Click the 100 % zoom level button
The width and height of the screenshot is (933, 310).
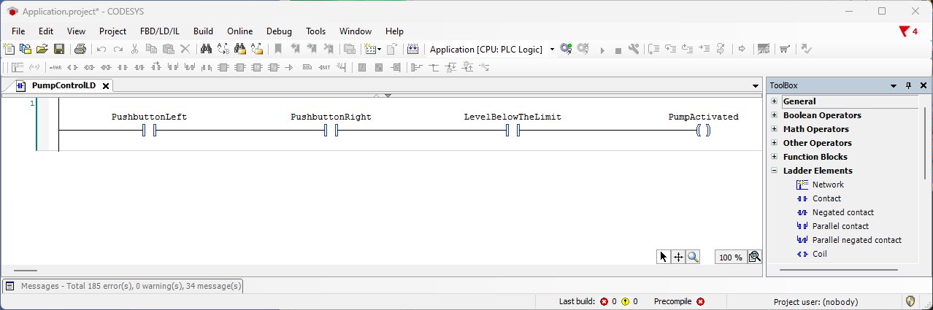point(730,257)
